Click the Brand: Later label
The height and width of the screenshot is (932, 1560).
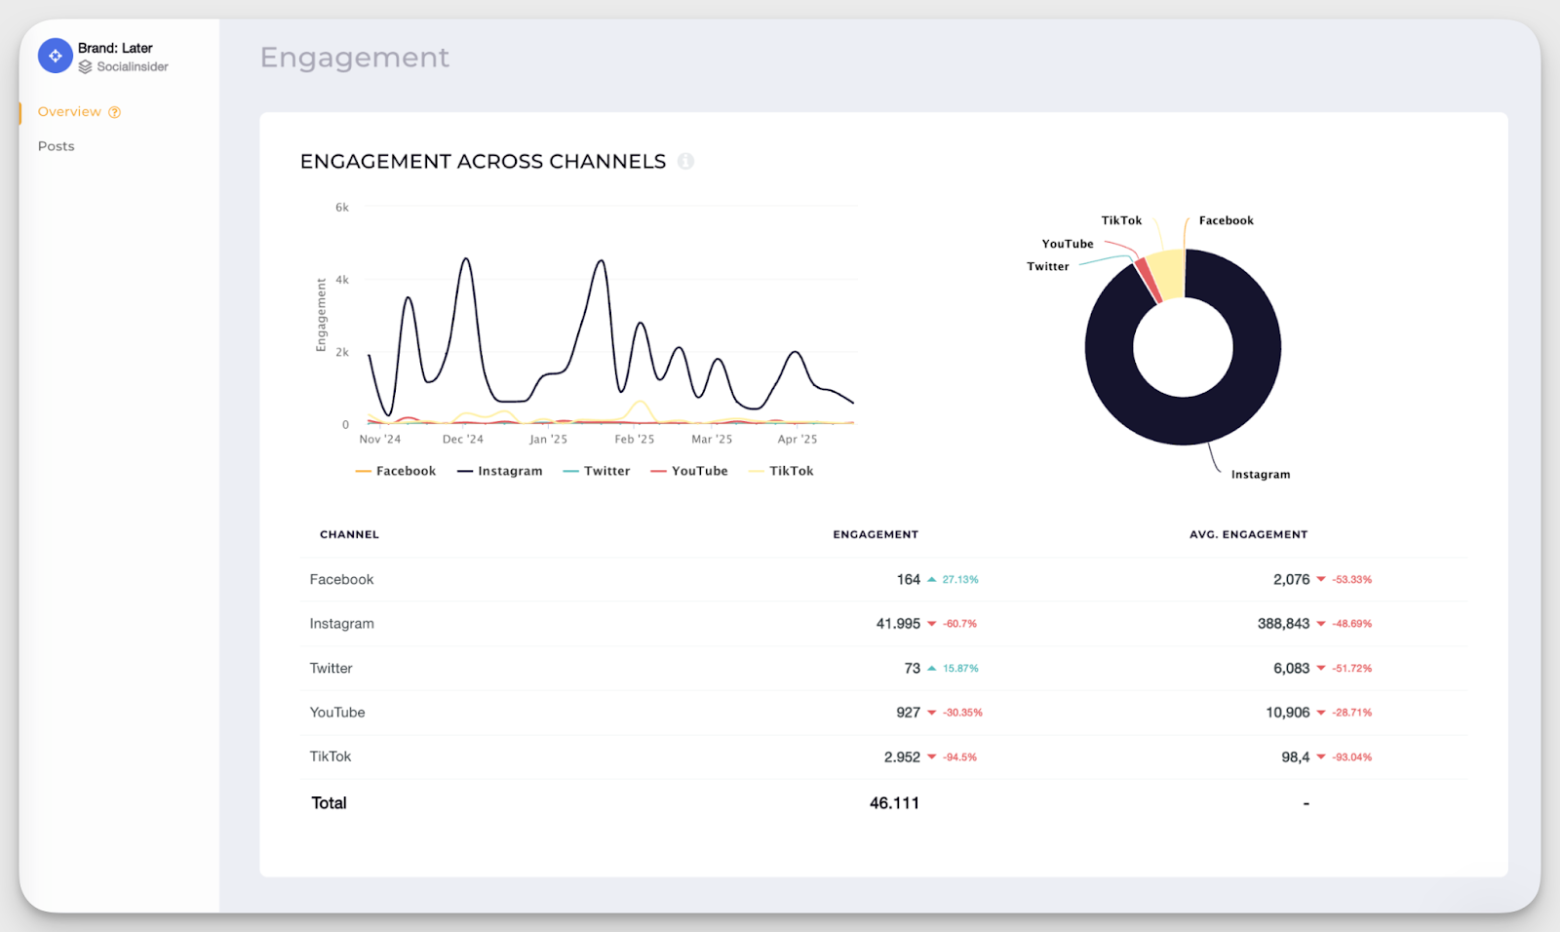point(115,47)
